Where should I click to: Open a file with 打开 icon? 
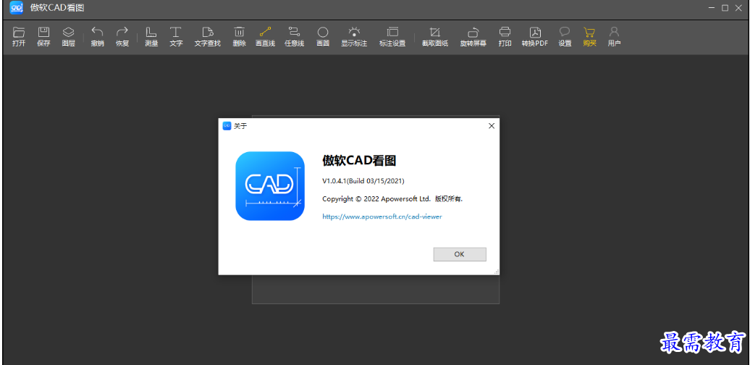click(19, 37)
